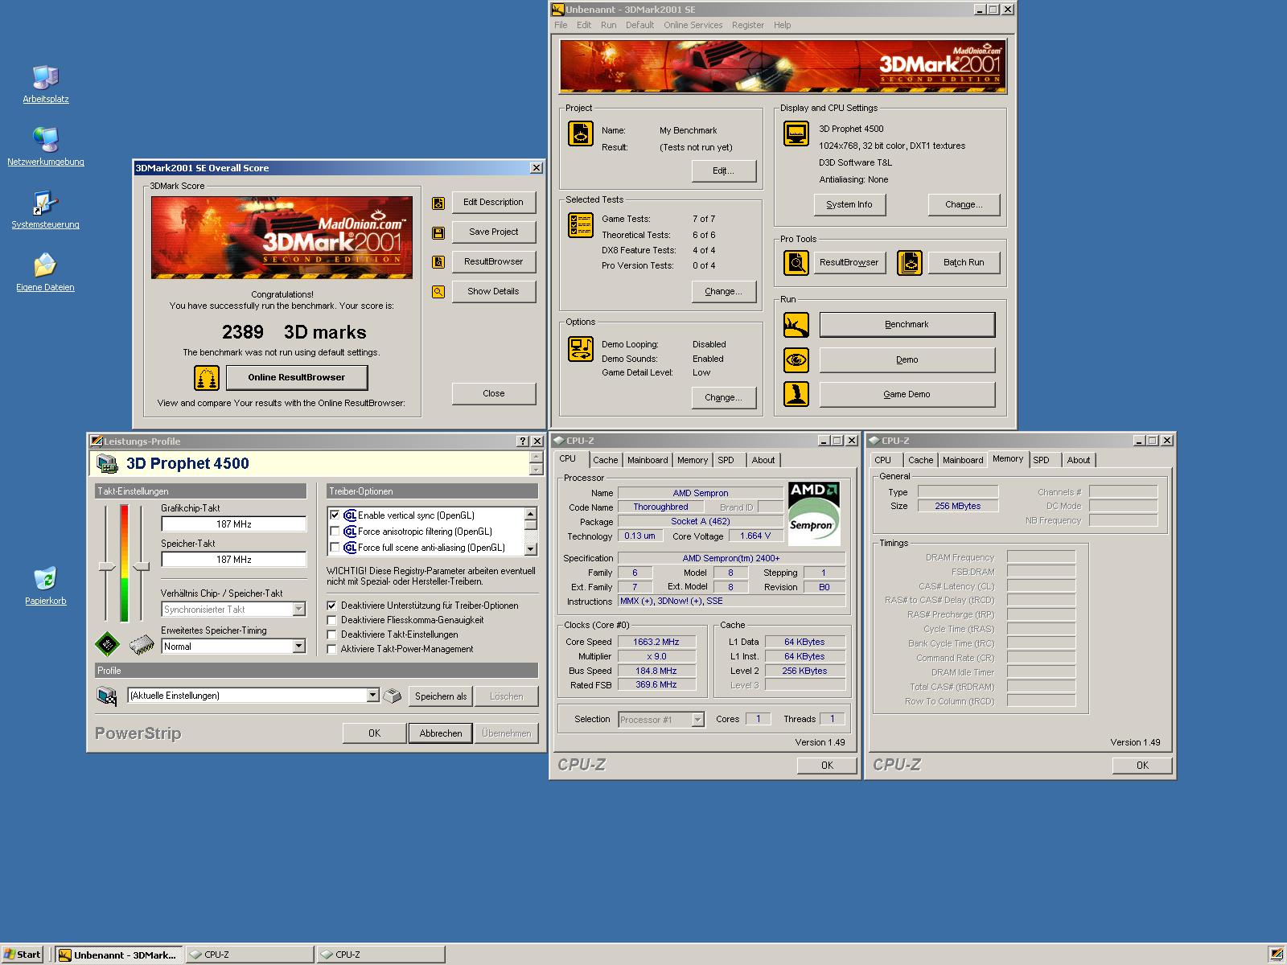Click the delete profile icon beside dropdown

click(393, 696)
